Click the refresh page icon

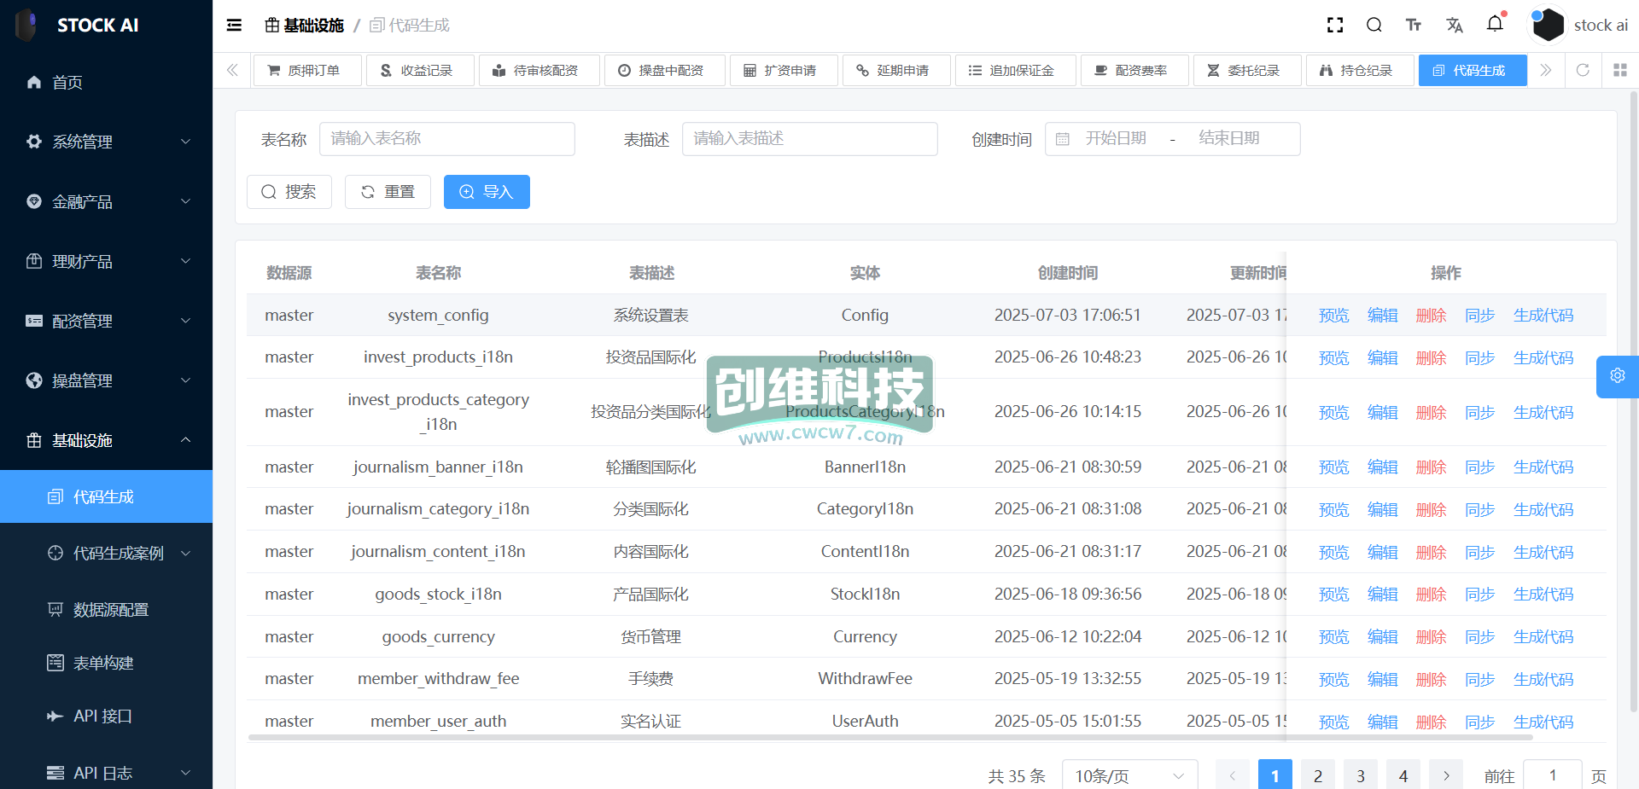[1583, 70]
